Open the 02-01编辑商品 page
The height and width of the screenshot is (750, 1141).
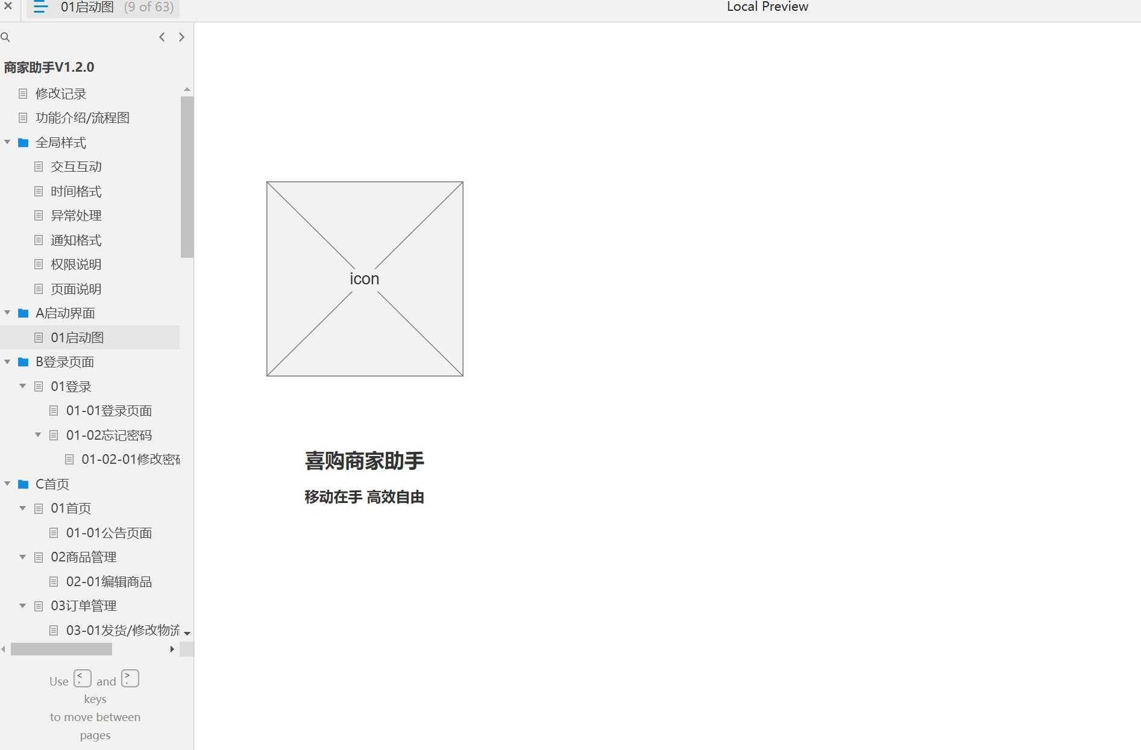pos(109,581)
